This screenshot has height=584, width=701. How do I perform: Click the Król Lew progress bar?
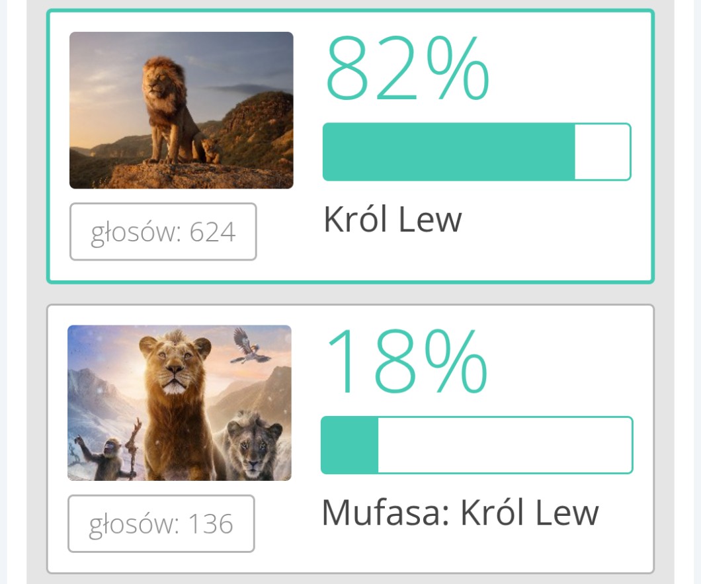(476, 151)
